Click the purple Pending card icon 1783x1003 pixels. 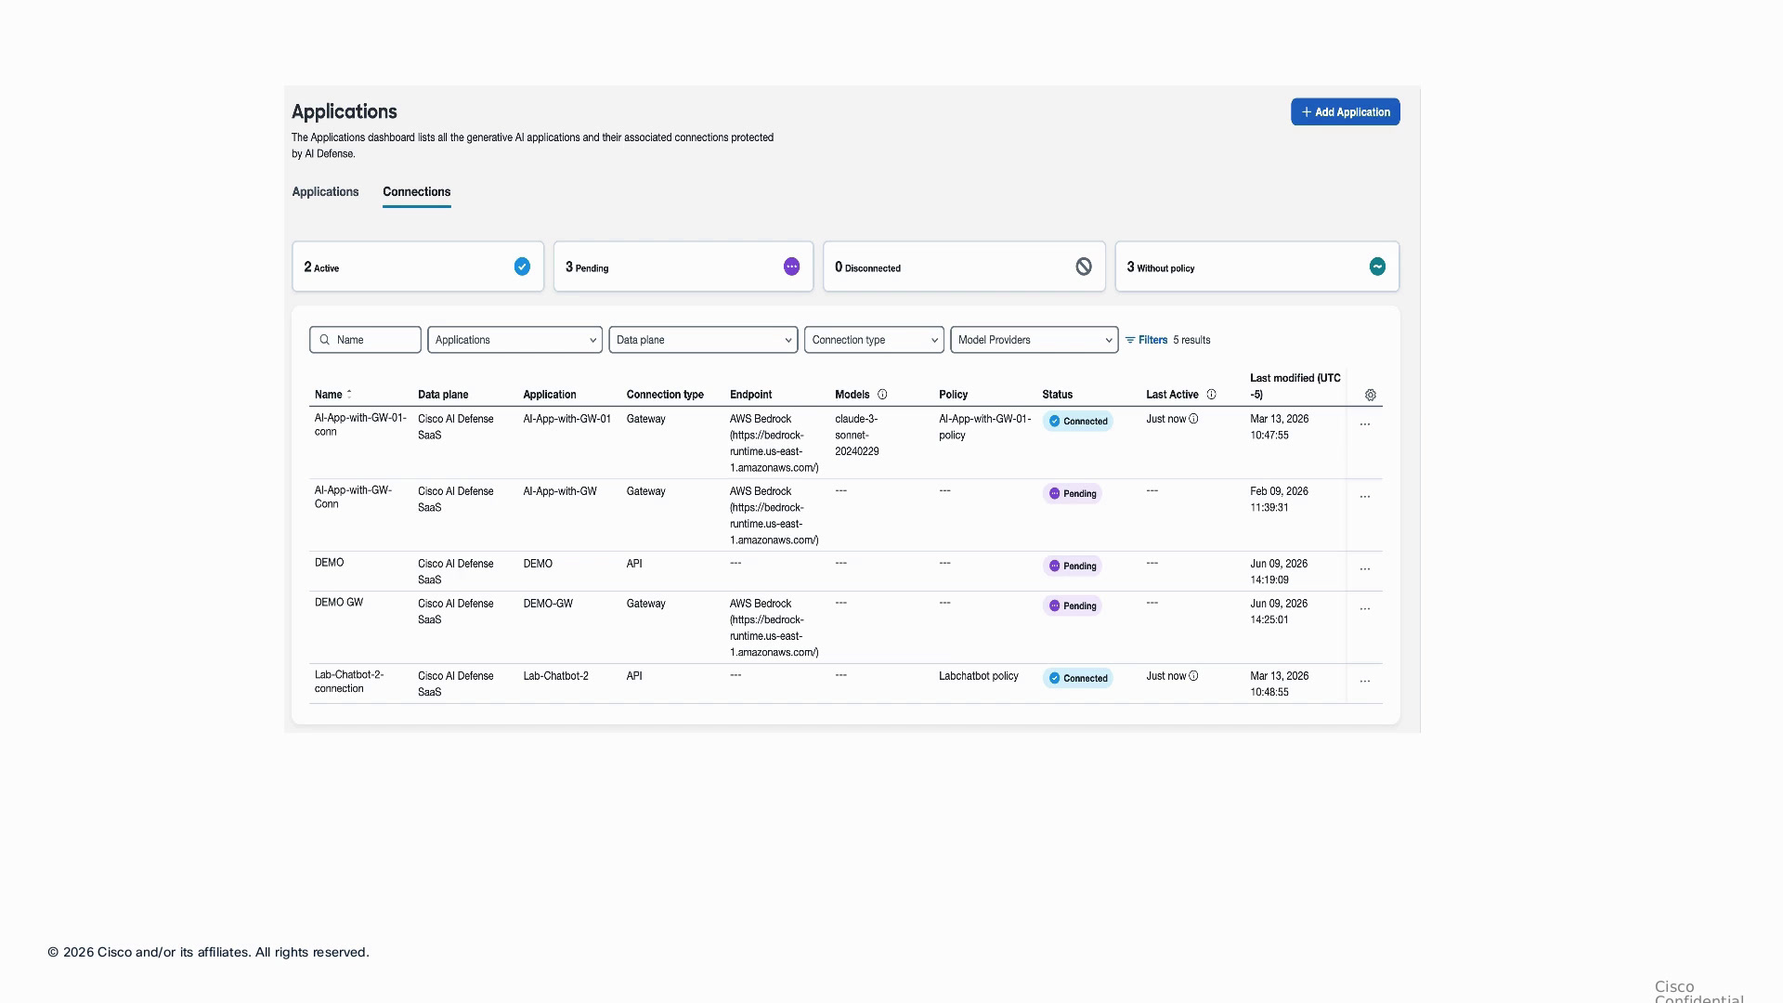(x=791, y=267)
